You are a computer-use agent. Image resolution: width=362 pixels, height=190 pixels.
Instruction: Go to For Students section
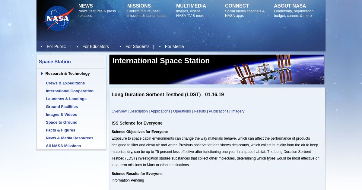(138, 46)
